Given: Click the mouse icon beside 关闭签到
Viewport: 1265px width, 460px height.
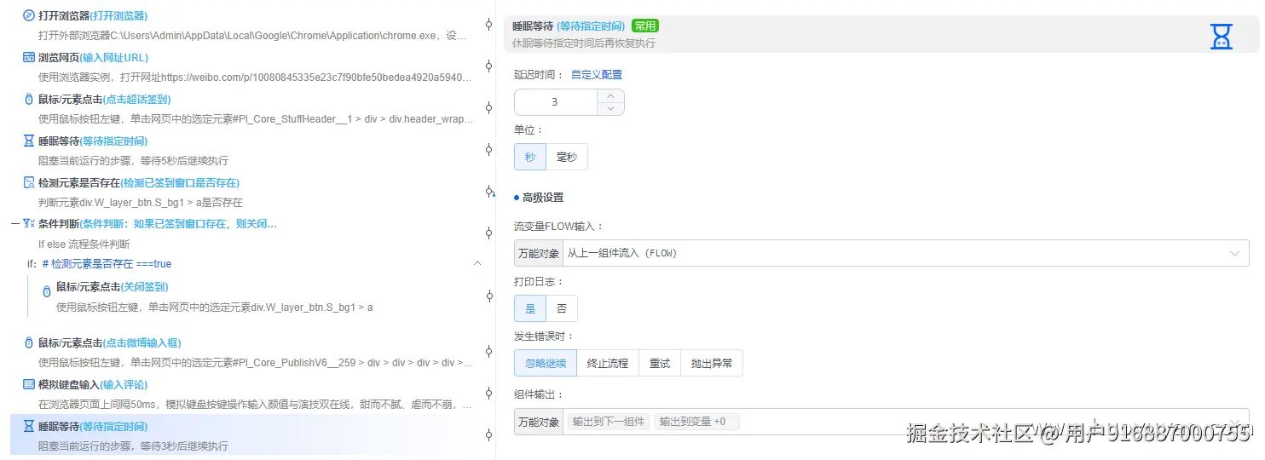Looking at the screenshot, I should pos(47,290).
